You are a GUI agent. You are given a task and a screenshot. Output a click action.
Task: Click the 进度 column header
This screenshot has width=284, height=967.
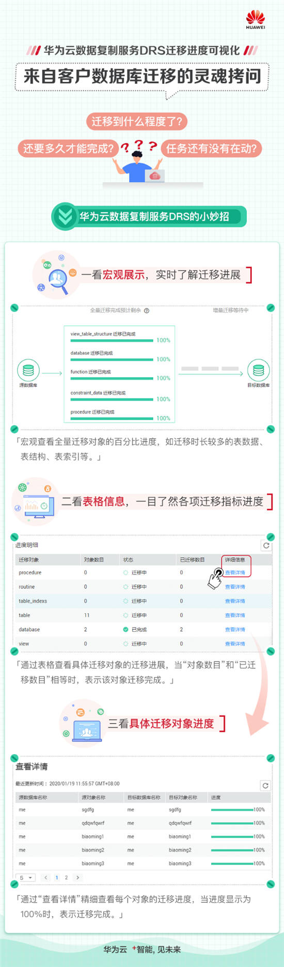point(216,798)
